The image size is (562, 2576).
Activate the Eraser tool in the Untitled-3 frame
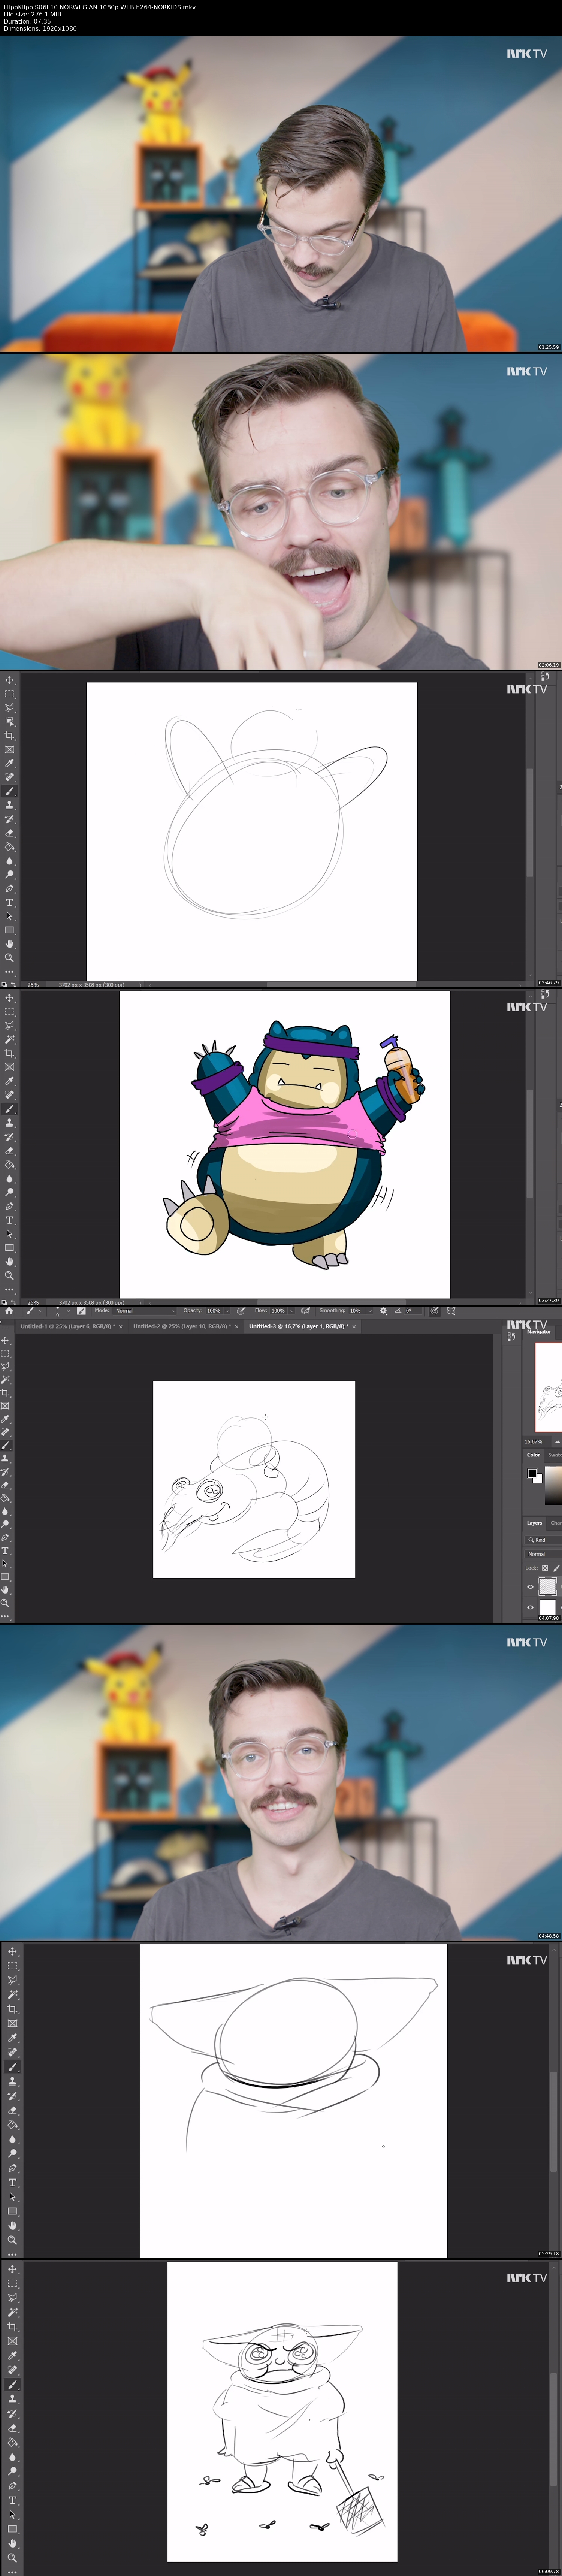[5, 1484]
